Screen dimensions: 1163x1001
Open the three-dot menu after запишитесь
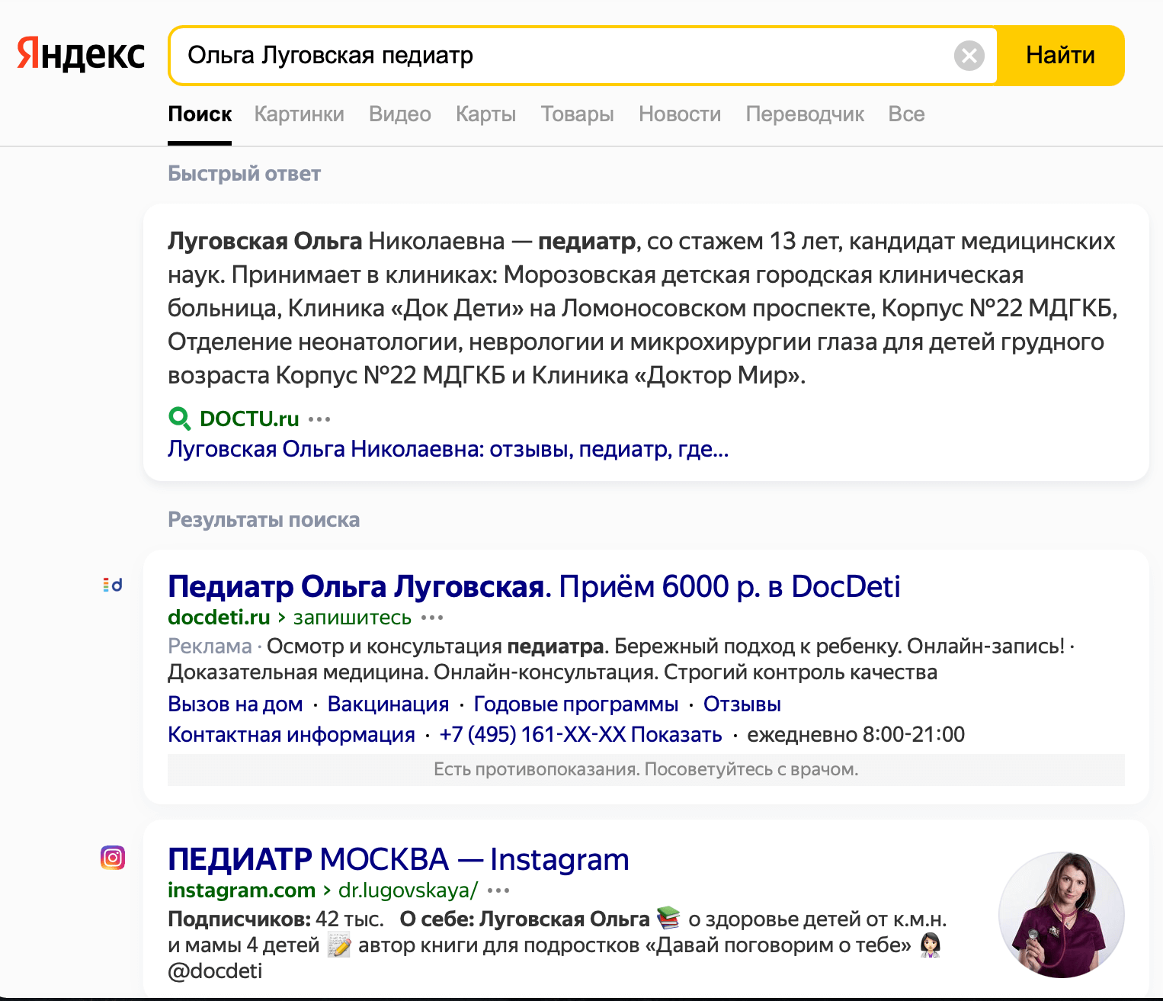432,617
